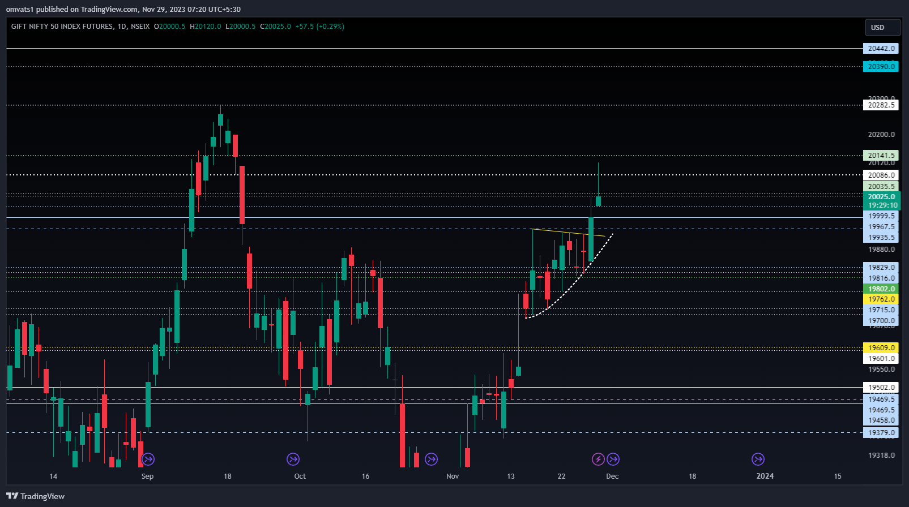Select the cyan 20390.0 price label
This screenshot has width=909, height=507.
point(881,67)
